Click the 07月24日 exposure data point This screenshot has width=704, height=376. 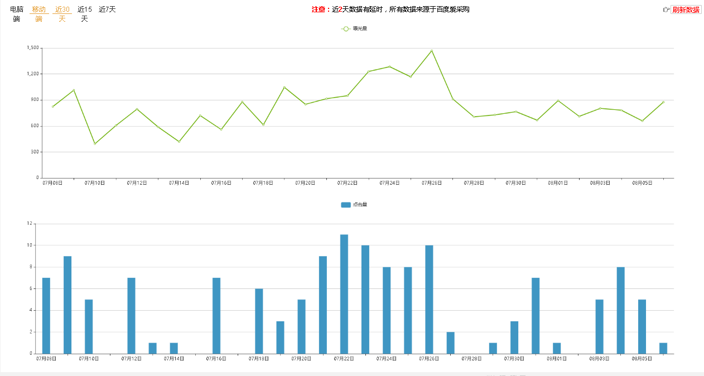point(389,66)
